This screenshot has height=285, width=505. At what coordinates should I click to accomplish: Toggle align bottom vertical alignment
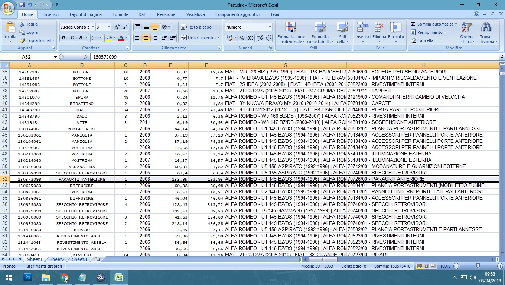155,27
